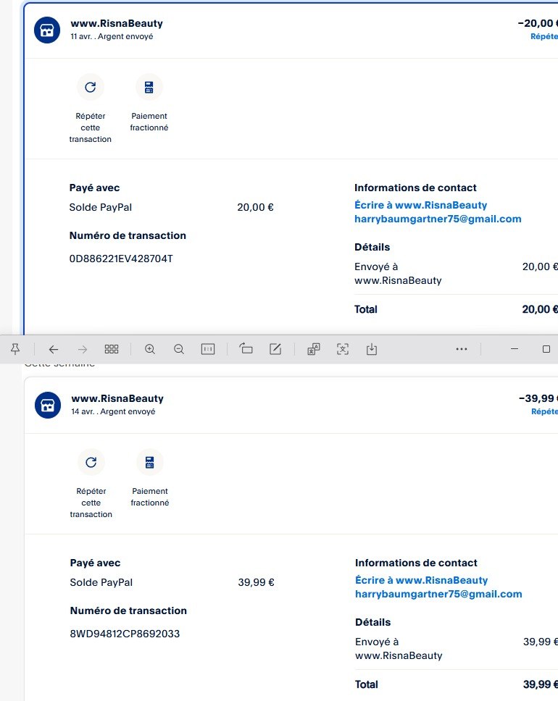The image size is (558, 701).
Task: Click Paiement fractionné icon for 11 avr. payment
Action: (149, 88)
